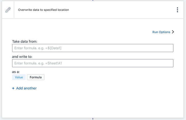
Task: Expand the Run Options chevron arrow
Action: pyautogui.click(x=173, y=32)
